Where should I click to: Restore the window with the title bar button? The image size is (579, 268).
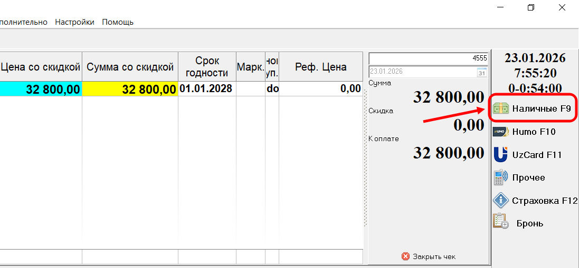[530, 7]
